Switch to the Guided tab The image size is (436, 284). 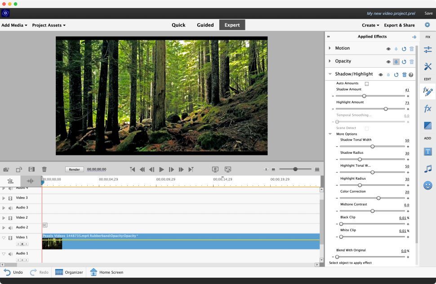click(205, 25)
